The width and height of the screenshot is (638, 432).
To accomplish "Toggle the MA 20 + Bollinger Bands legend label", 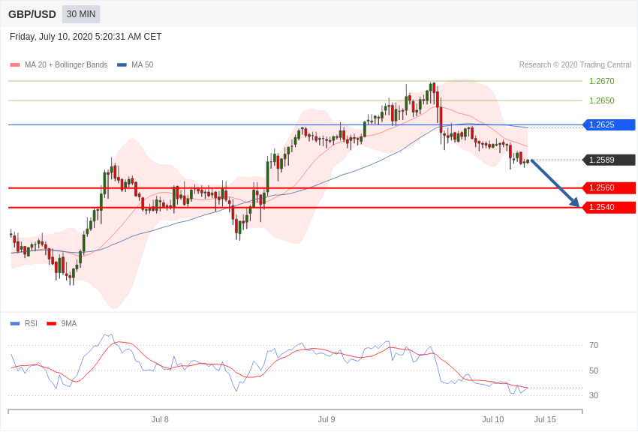I will click(x=66, y=65).
